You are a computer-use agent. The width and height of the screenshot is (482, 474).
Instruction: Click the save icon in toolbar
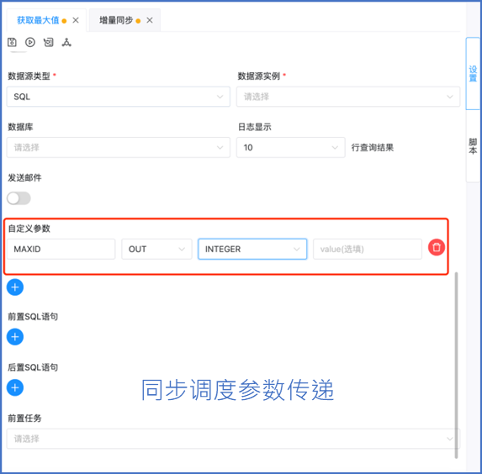coord(12,42)
